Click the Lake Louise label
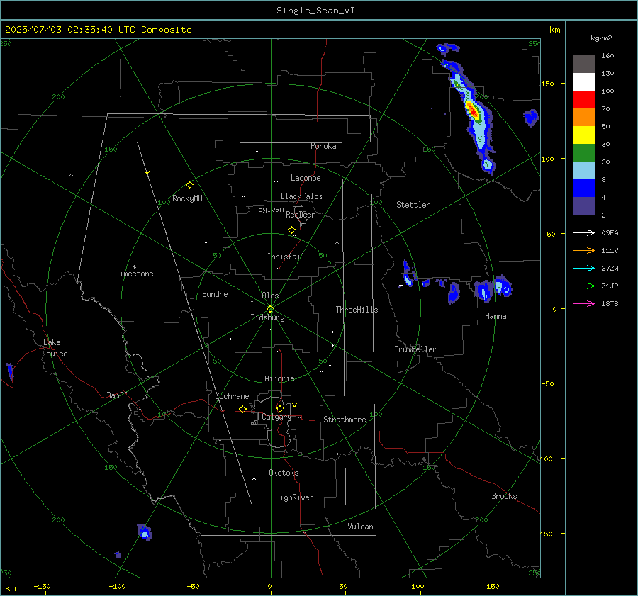The width and height of the screenshot is (638, 596). tap(55, 348)
